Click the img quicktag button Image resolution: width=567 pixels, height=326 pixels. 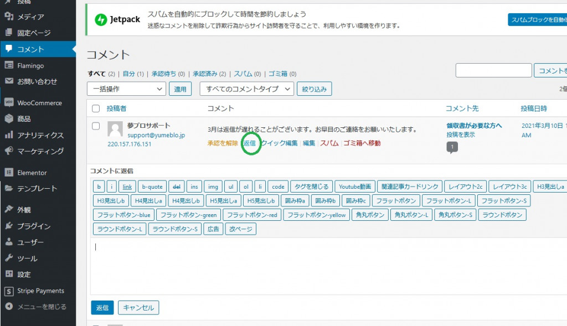point(213,187)
